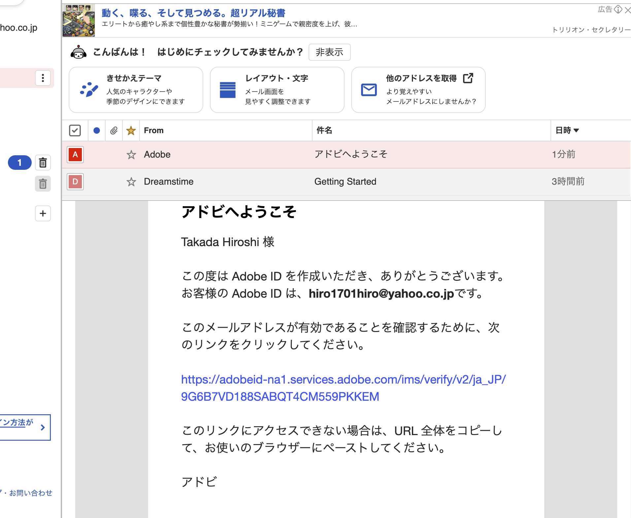The image size is (631, 518).
Task: Click the blue envelope icon
Action: tap(369, 90)
